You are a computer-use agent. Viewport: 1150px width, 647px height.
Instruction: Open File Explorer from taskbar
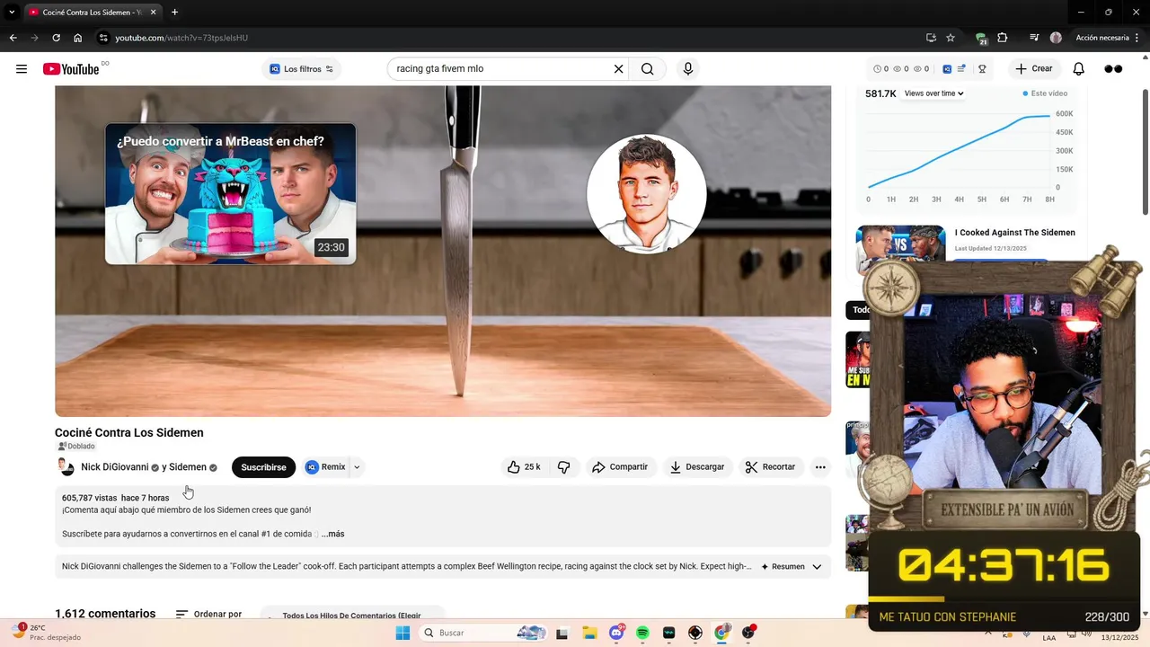[x=588, y=633]
